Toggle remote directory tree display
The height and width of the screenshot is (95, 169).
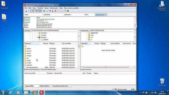pyautogui.click(x=37, y=11)
